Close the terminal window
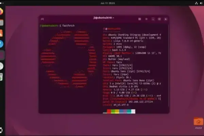Image resolution: width=204 pixels, height=136 pixels. (166, 19)
